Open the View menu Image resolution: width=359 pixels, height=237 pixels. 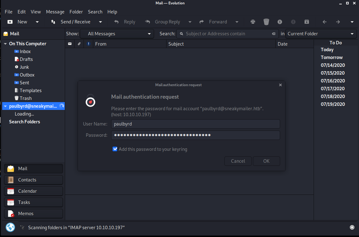36,12
